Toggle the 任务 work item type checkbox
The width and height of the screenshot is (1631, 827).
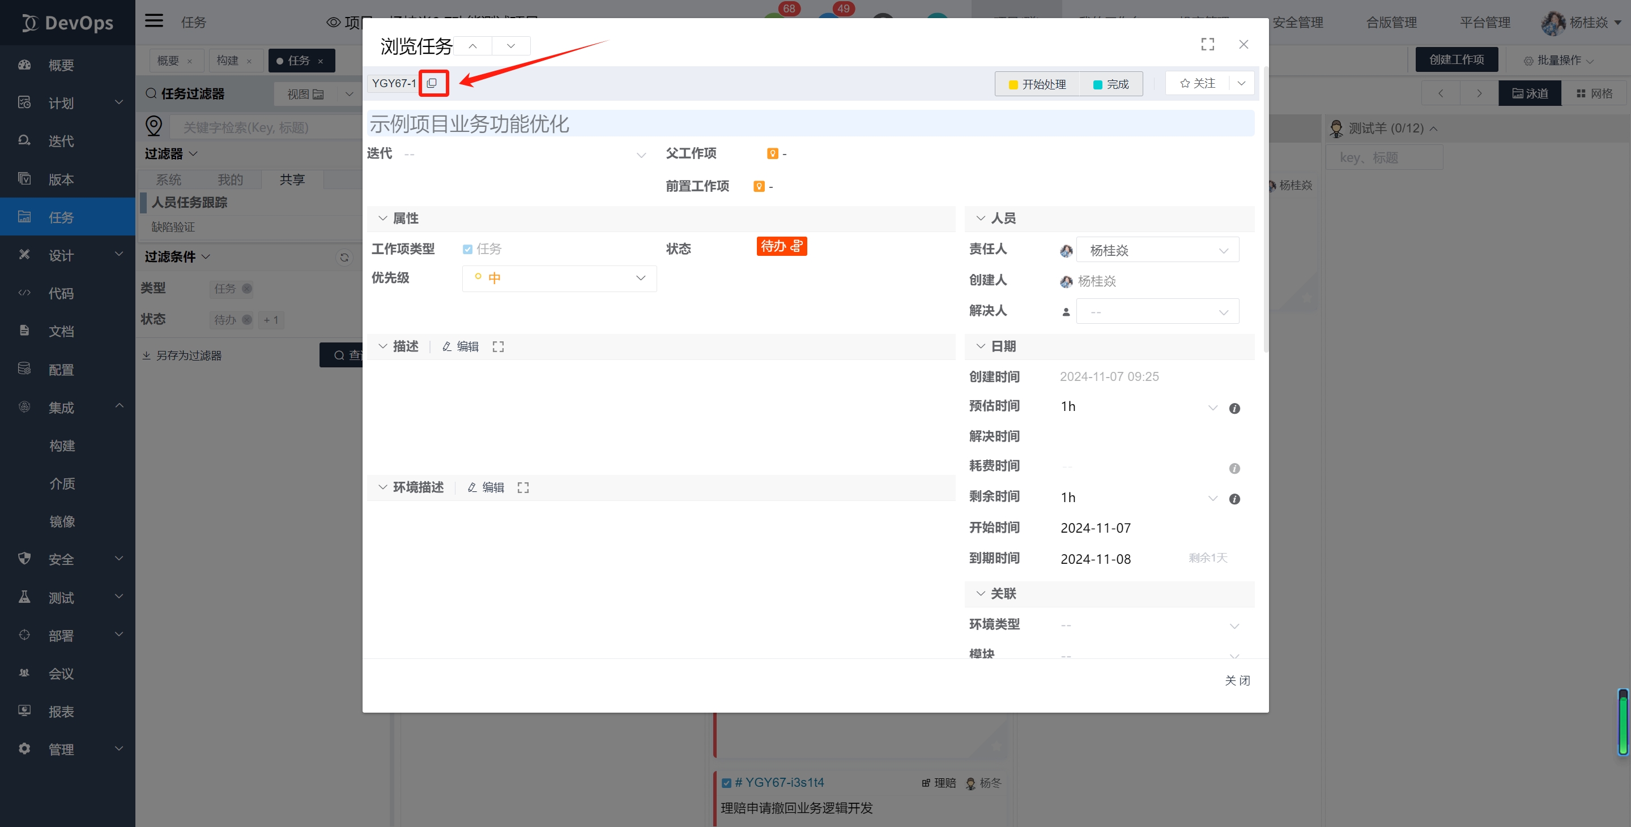coord(467,249)
